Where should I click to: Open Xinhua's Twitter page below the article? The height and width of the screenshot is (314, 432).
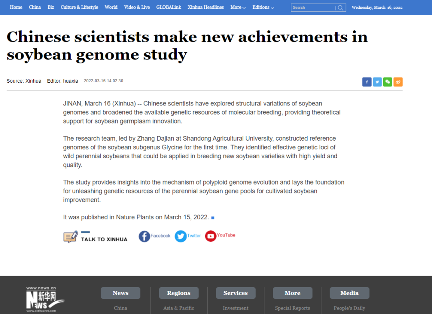coord(188,236)
